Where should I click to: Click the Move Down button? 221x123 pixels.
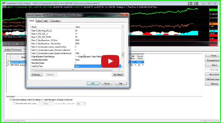coord(213,74)
